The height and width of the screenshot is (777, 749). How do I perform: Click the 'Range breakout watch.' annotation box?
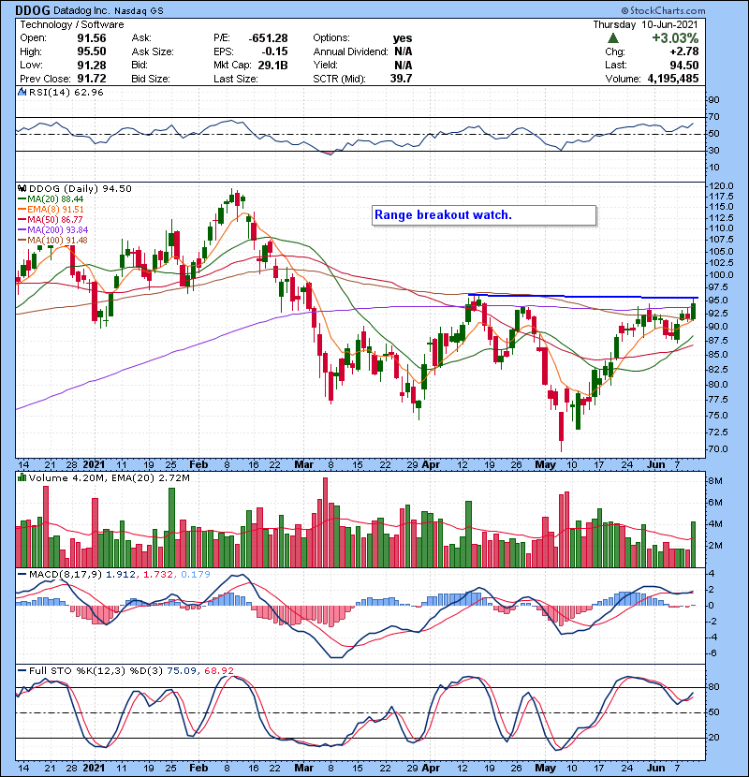tap(484, 215)
